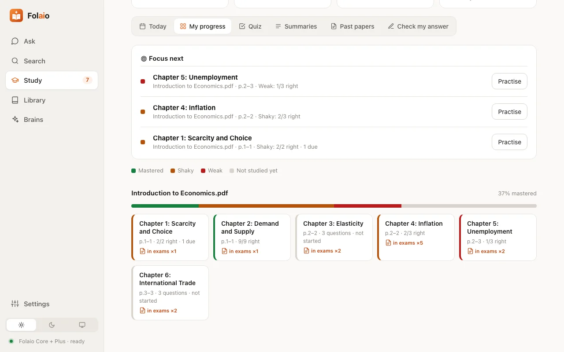
Task: Click the Study graduation cap icon
Action: coord(15,81)
